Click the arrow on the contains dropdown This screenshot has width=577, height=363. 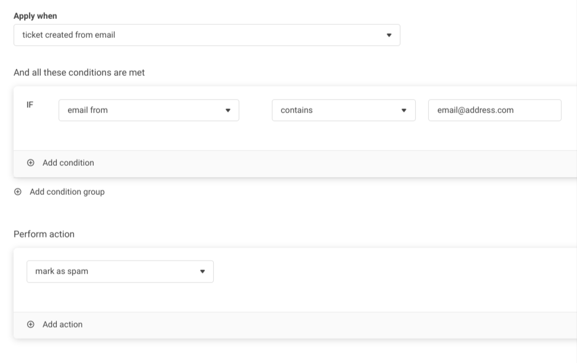click(x=404, y=110)
